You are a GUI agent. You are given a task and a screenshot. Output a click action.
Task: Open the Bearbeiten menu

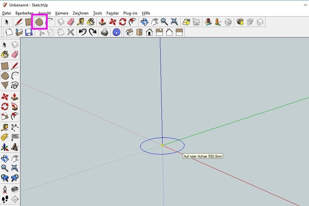(24, 13)
